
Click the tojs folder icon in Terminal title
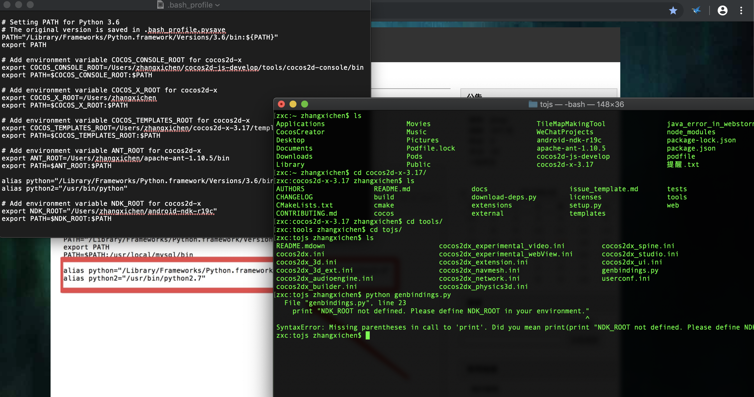point(533,104)
